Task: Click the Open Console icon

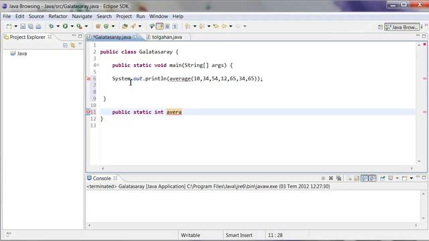Action: click(x=405, y=178)
